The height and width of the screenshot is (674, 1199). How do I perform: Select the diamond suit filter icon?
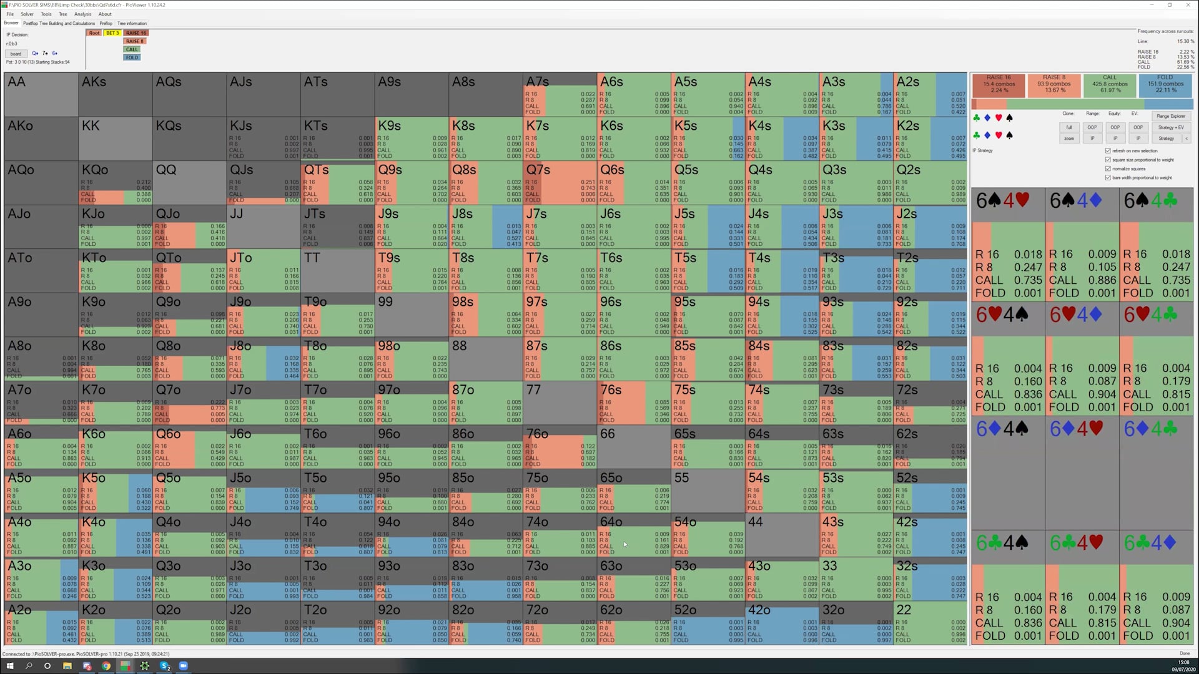988,118
